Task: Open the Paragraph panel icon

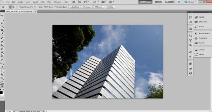Action: pyautogui.click(x=190, y=57)
